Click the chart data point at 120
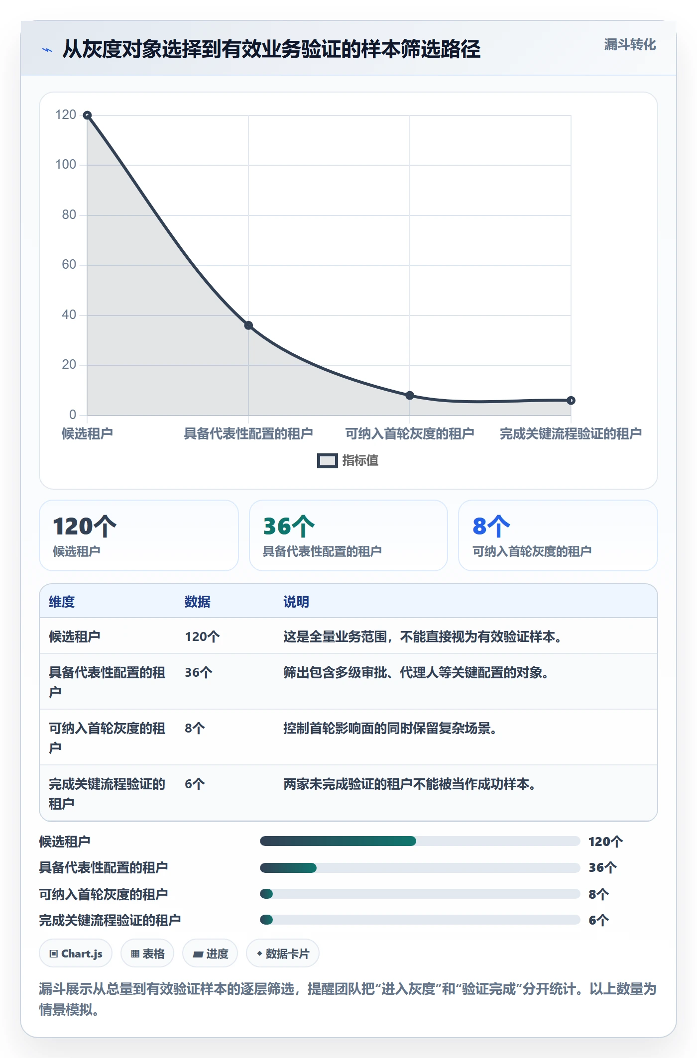Image resolution: width=697 pixels, height=1058 pixels. click(x=87, y=115)
